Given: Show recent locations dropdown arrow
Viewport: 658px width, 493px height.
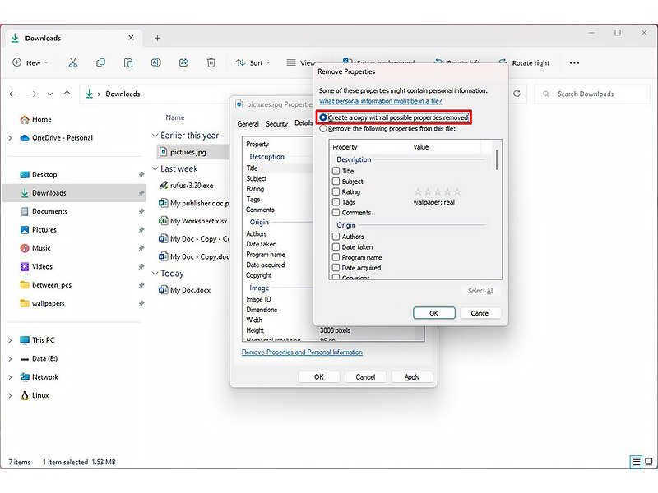Looking at the screenshot, I should (50, 94).
